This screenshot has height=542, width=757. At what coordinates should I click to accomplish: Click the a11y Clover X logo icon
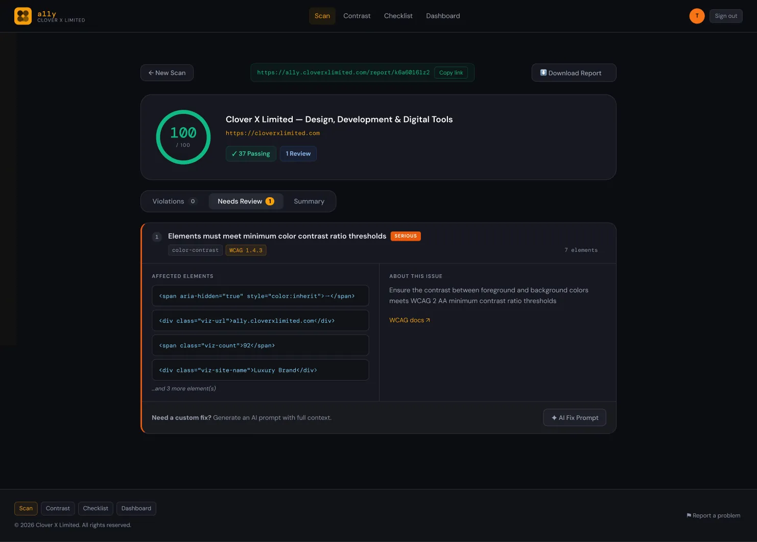tap(23, 16)
